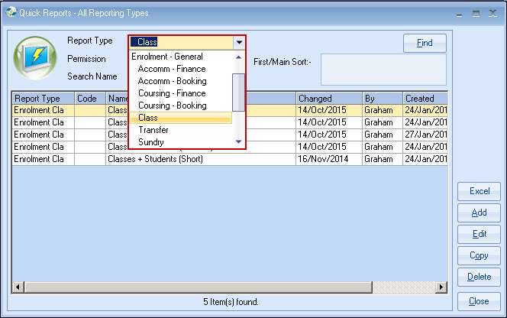Select 'Coursing - Booking' in dropdown list
Viewport: 507px width, 318px height.
[x=172, y=105]
